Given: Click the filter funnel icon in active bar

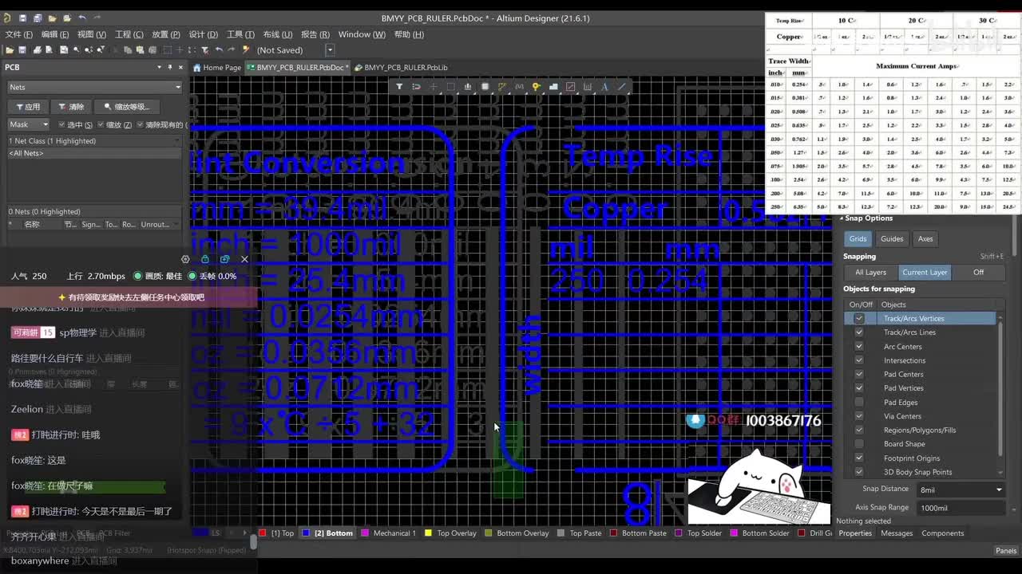Looking at the screenshot, I should [399, 87].
